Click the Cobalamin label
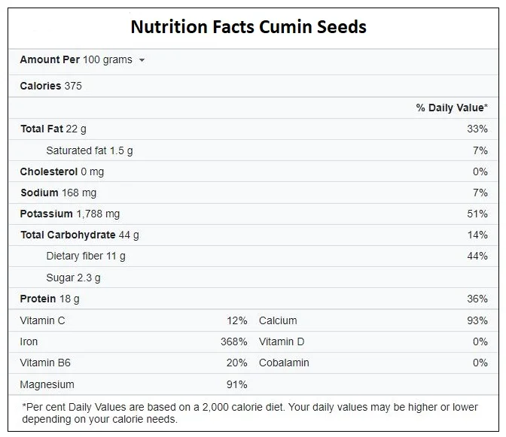 (284, 363)
